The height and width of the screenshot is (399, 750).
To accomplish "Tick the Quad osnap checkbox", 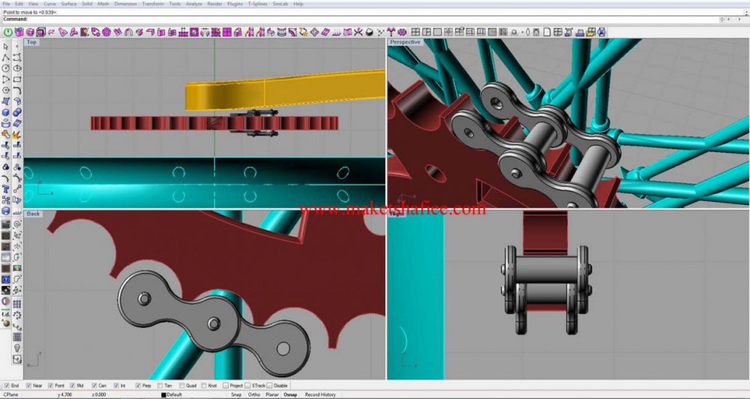I will tap(181, 385).
